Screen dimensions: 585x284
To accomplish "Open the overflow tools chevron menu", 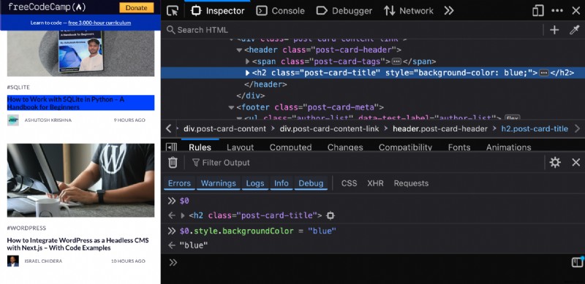I will pos(449,11).
